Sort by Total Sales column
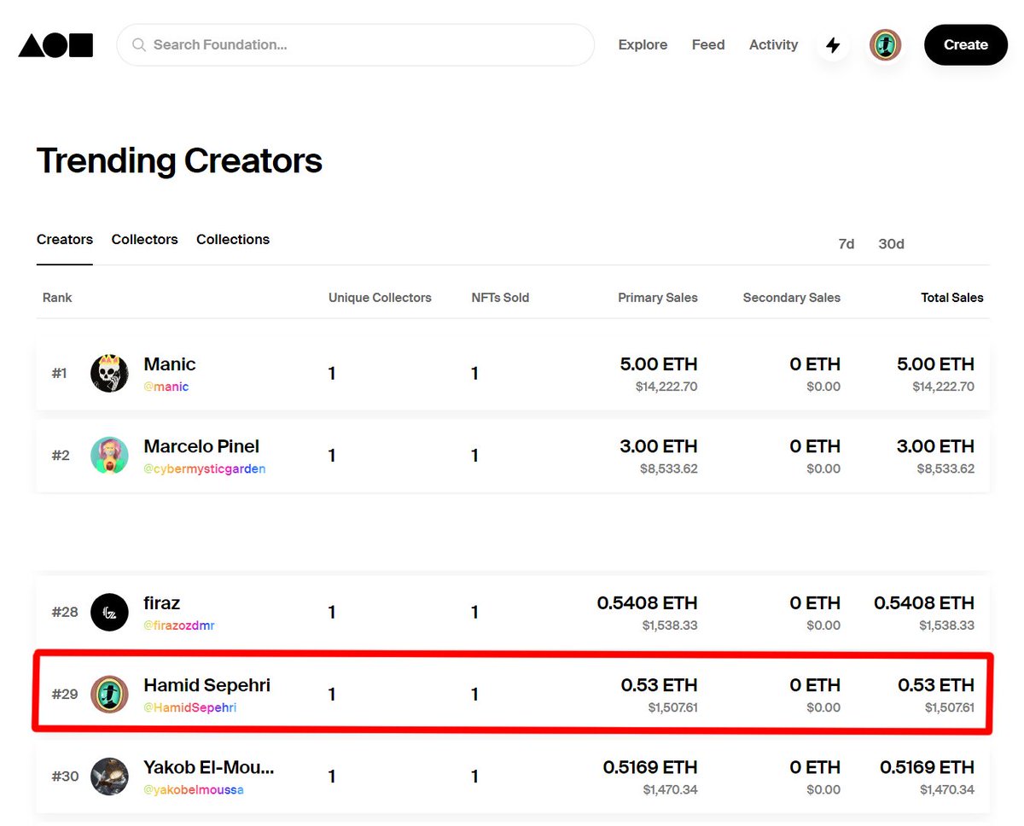The width and height of the screenshot is (1024, 826). (952, 298)
